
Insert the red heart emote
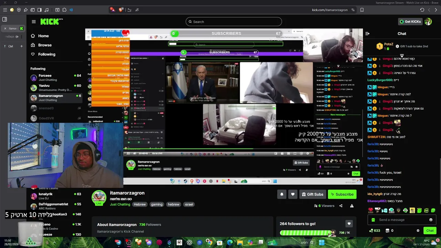pyautogui.click(x=371, y=210)
